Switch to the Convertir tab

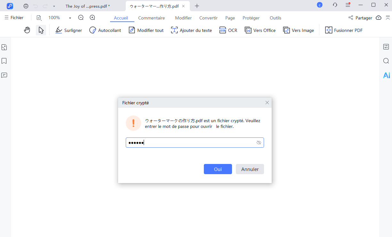coord(208,18)
